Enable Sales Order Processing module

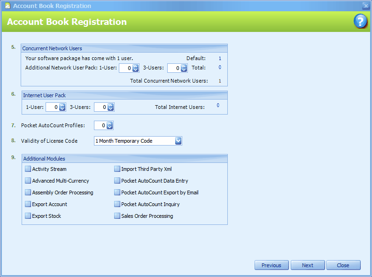tap(117, 216)
